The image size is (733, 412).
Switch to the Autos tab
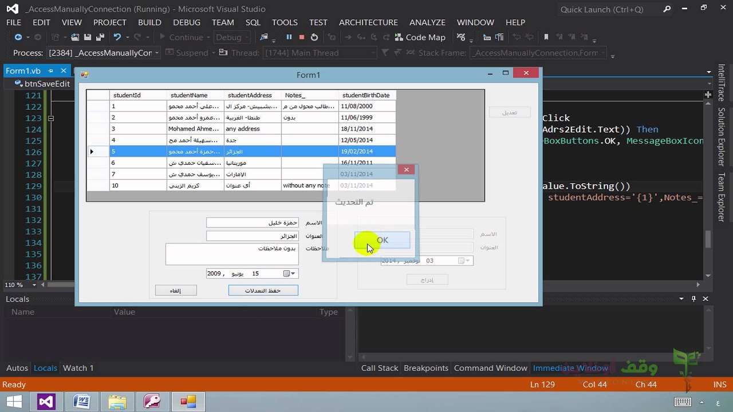point(17,368)
